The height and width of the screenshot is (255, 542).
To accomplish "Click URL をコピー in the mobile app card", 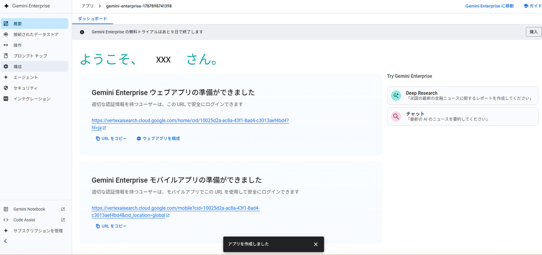I will [111, 226].
